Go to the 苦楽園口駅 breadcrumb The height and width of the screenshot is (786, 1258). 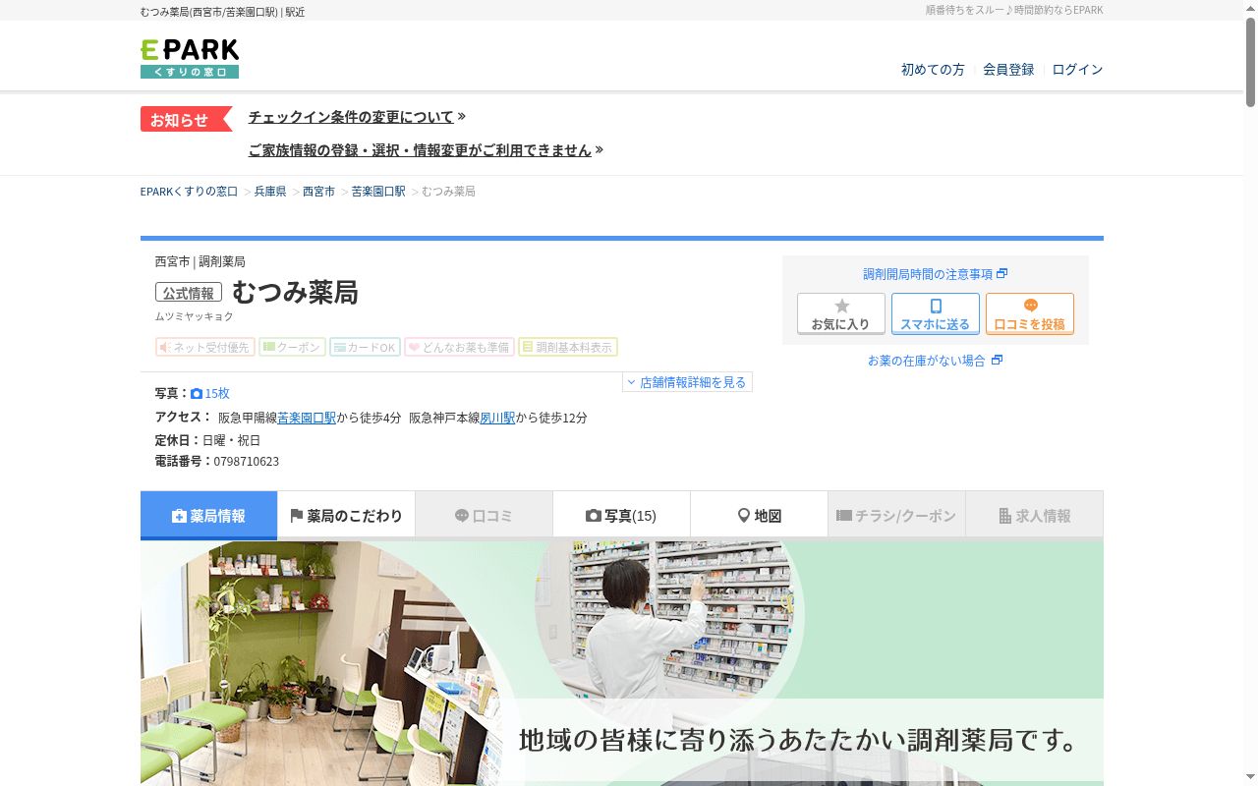tap(378, 192)
